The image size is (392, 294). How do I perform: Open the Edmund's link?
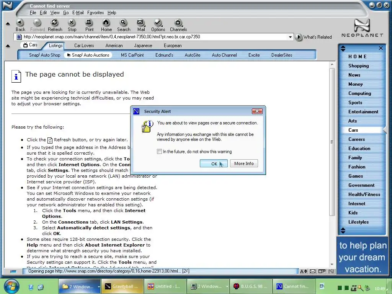click(164, 55)
